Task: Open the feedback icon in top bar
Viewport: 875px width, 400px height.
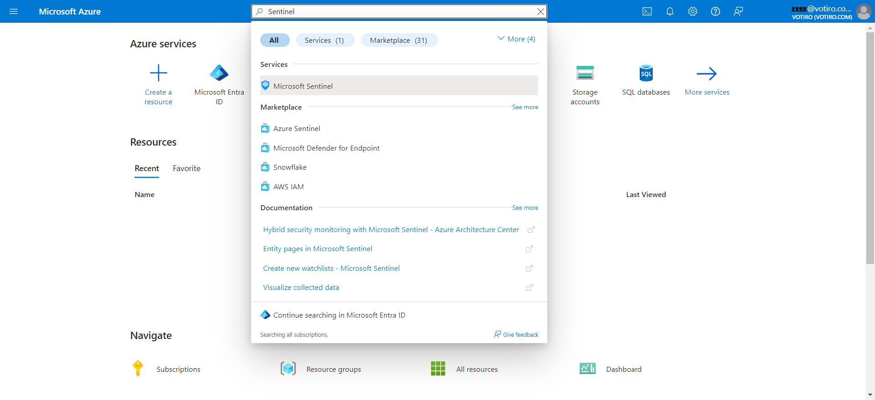Action: (738, 11)
